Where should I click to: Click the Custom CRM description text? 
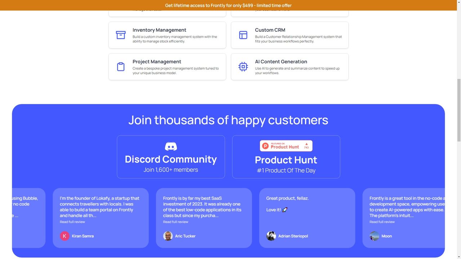pos(299,39)
